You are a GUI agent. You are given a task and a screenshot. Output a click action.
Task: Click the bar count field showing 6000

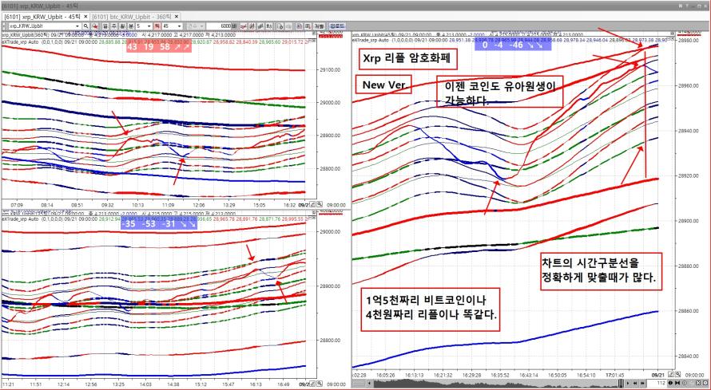pos(219,26)
